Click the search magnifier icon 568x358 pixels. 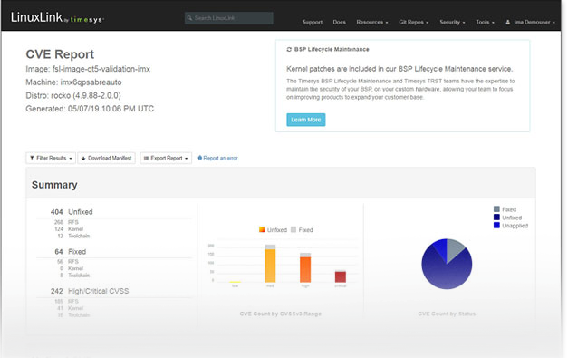189,18
